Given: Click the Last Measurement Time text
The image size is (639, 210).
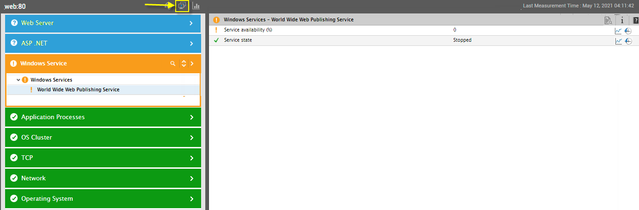Looking at the screenshot, I should [x=578, y=6].
